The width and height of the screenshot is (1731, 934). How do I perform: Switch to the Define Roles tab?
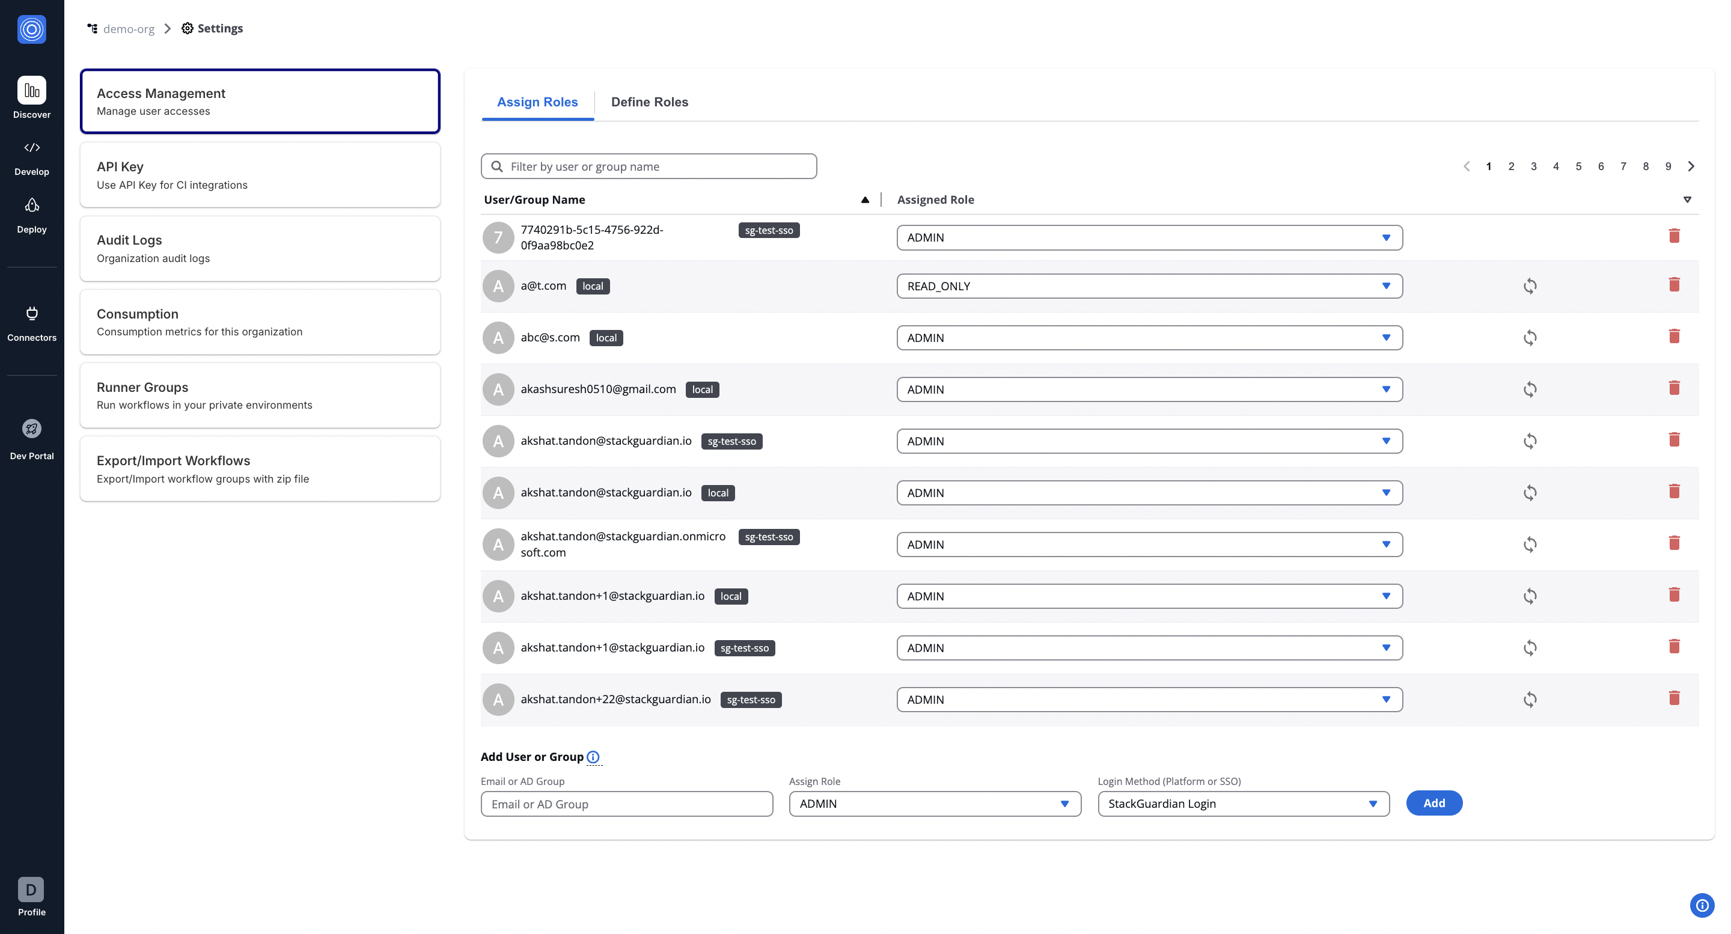click(x=649, y=102)
